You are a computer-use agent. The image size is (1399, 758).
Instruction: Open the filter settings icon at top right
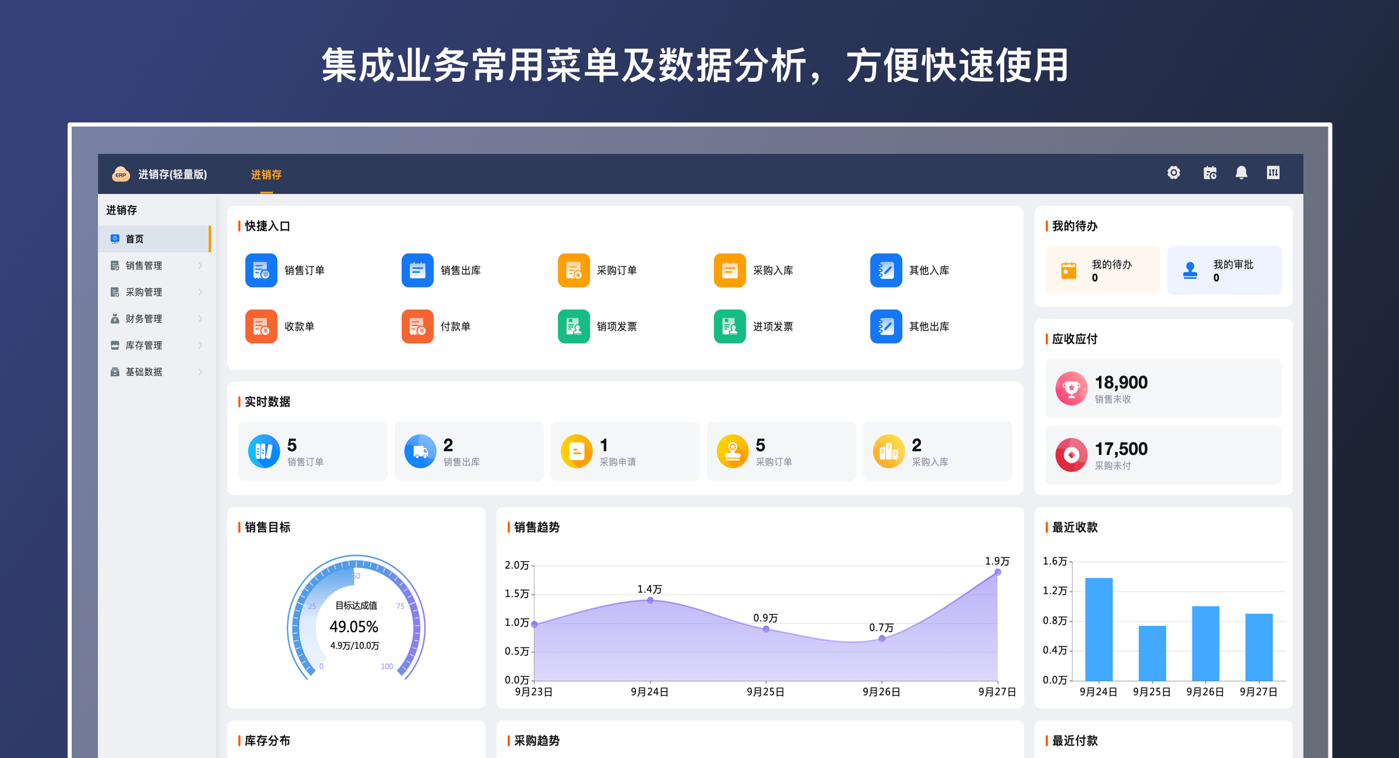[x=1274, y=173]
